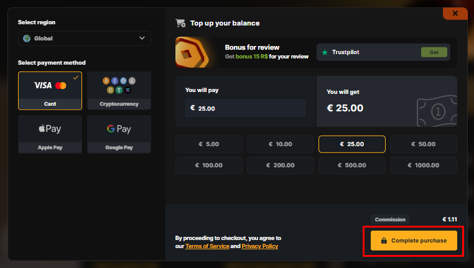Expand region list using chevron arrow

[141, 39]
